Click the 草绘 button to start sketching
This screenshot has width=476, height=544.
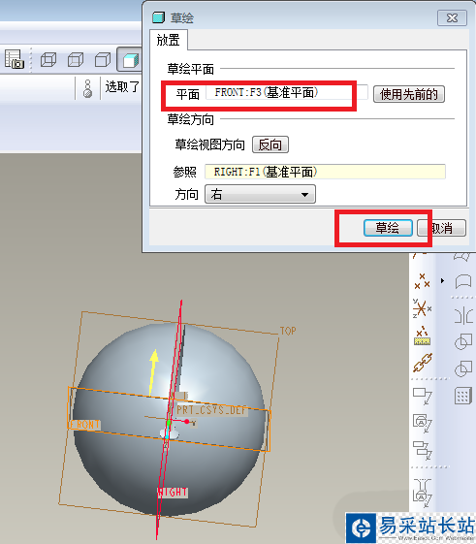388,228
